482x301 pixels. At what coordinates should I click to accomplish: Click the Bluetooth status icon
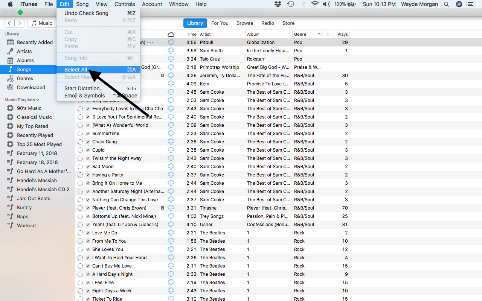(303, 4)
